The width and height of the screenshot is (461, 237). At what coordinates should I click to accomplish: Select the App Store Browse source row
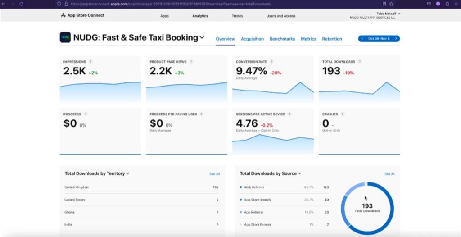point(285,225)
